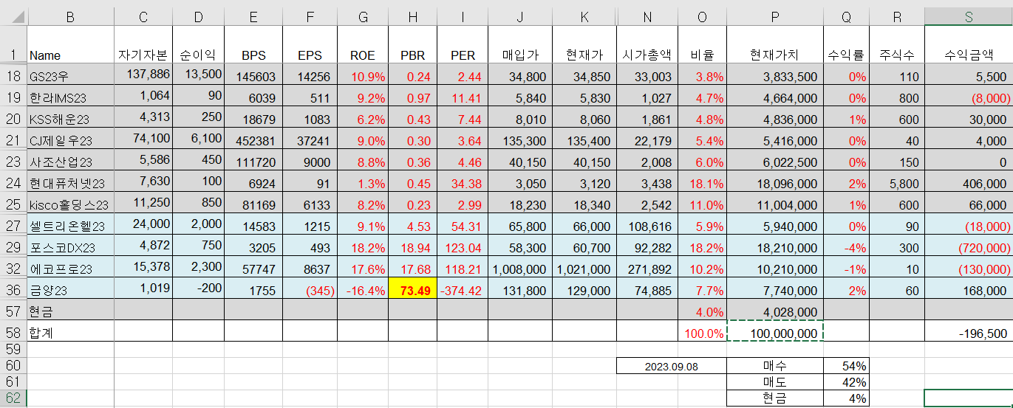1013x408 pixels.
Task: Select column B header
Action: [x=70, y=17]
